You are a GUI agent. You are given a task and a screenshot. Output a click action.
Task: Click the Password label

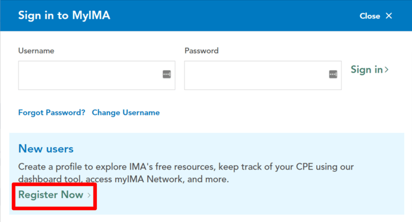(x=202, y=51)
